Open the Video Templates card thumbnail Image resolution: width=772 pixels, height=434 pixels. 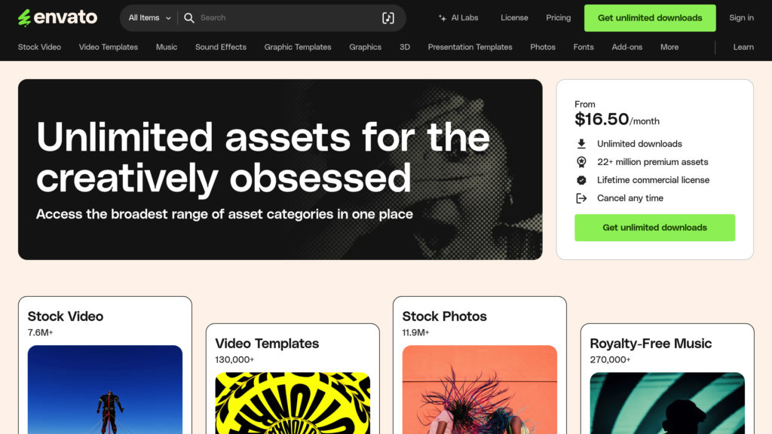point(293,403)
